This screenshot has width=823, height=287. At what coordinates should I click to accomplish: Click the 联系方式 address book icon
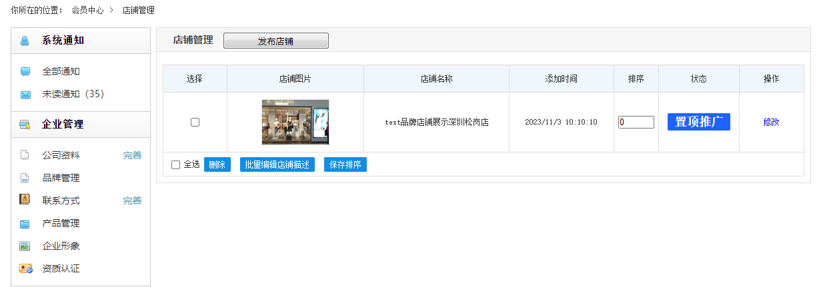tap(25, 200)
